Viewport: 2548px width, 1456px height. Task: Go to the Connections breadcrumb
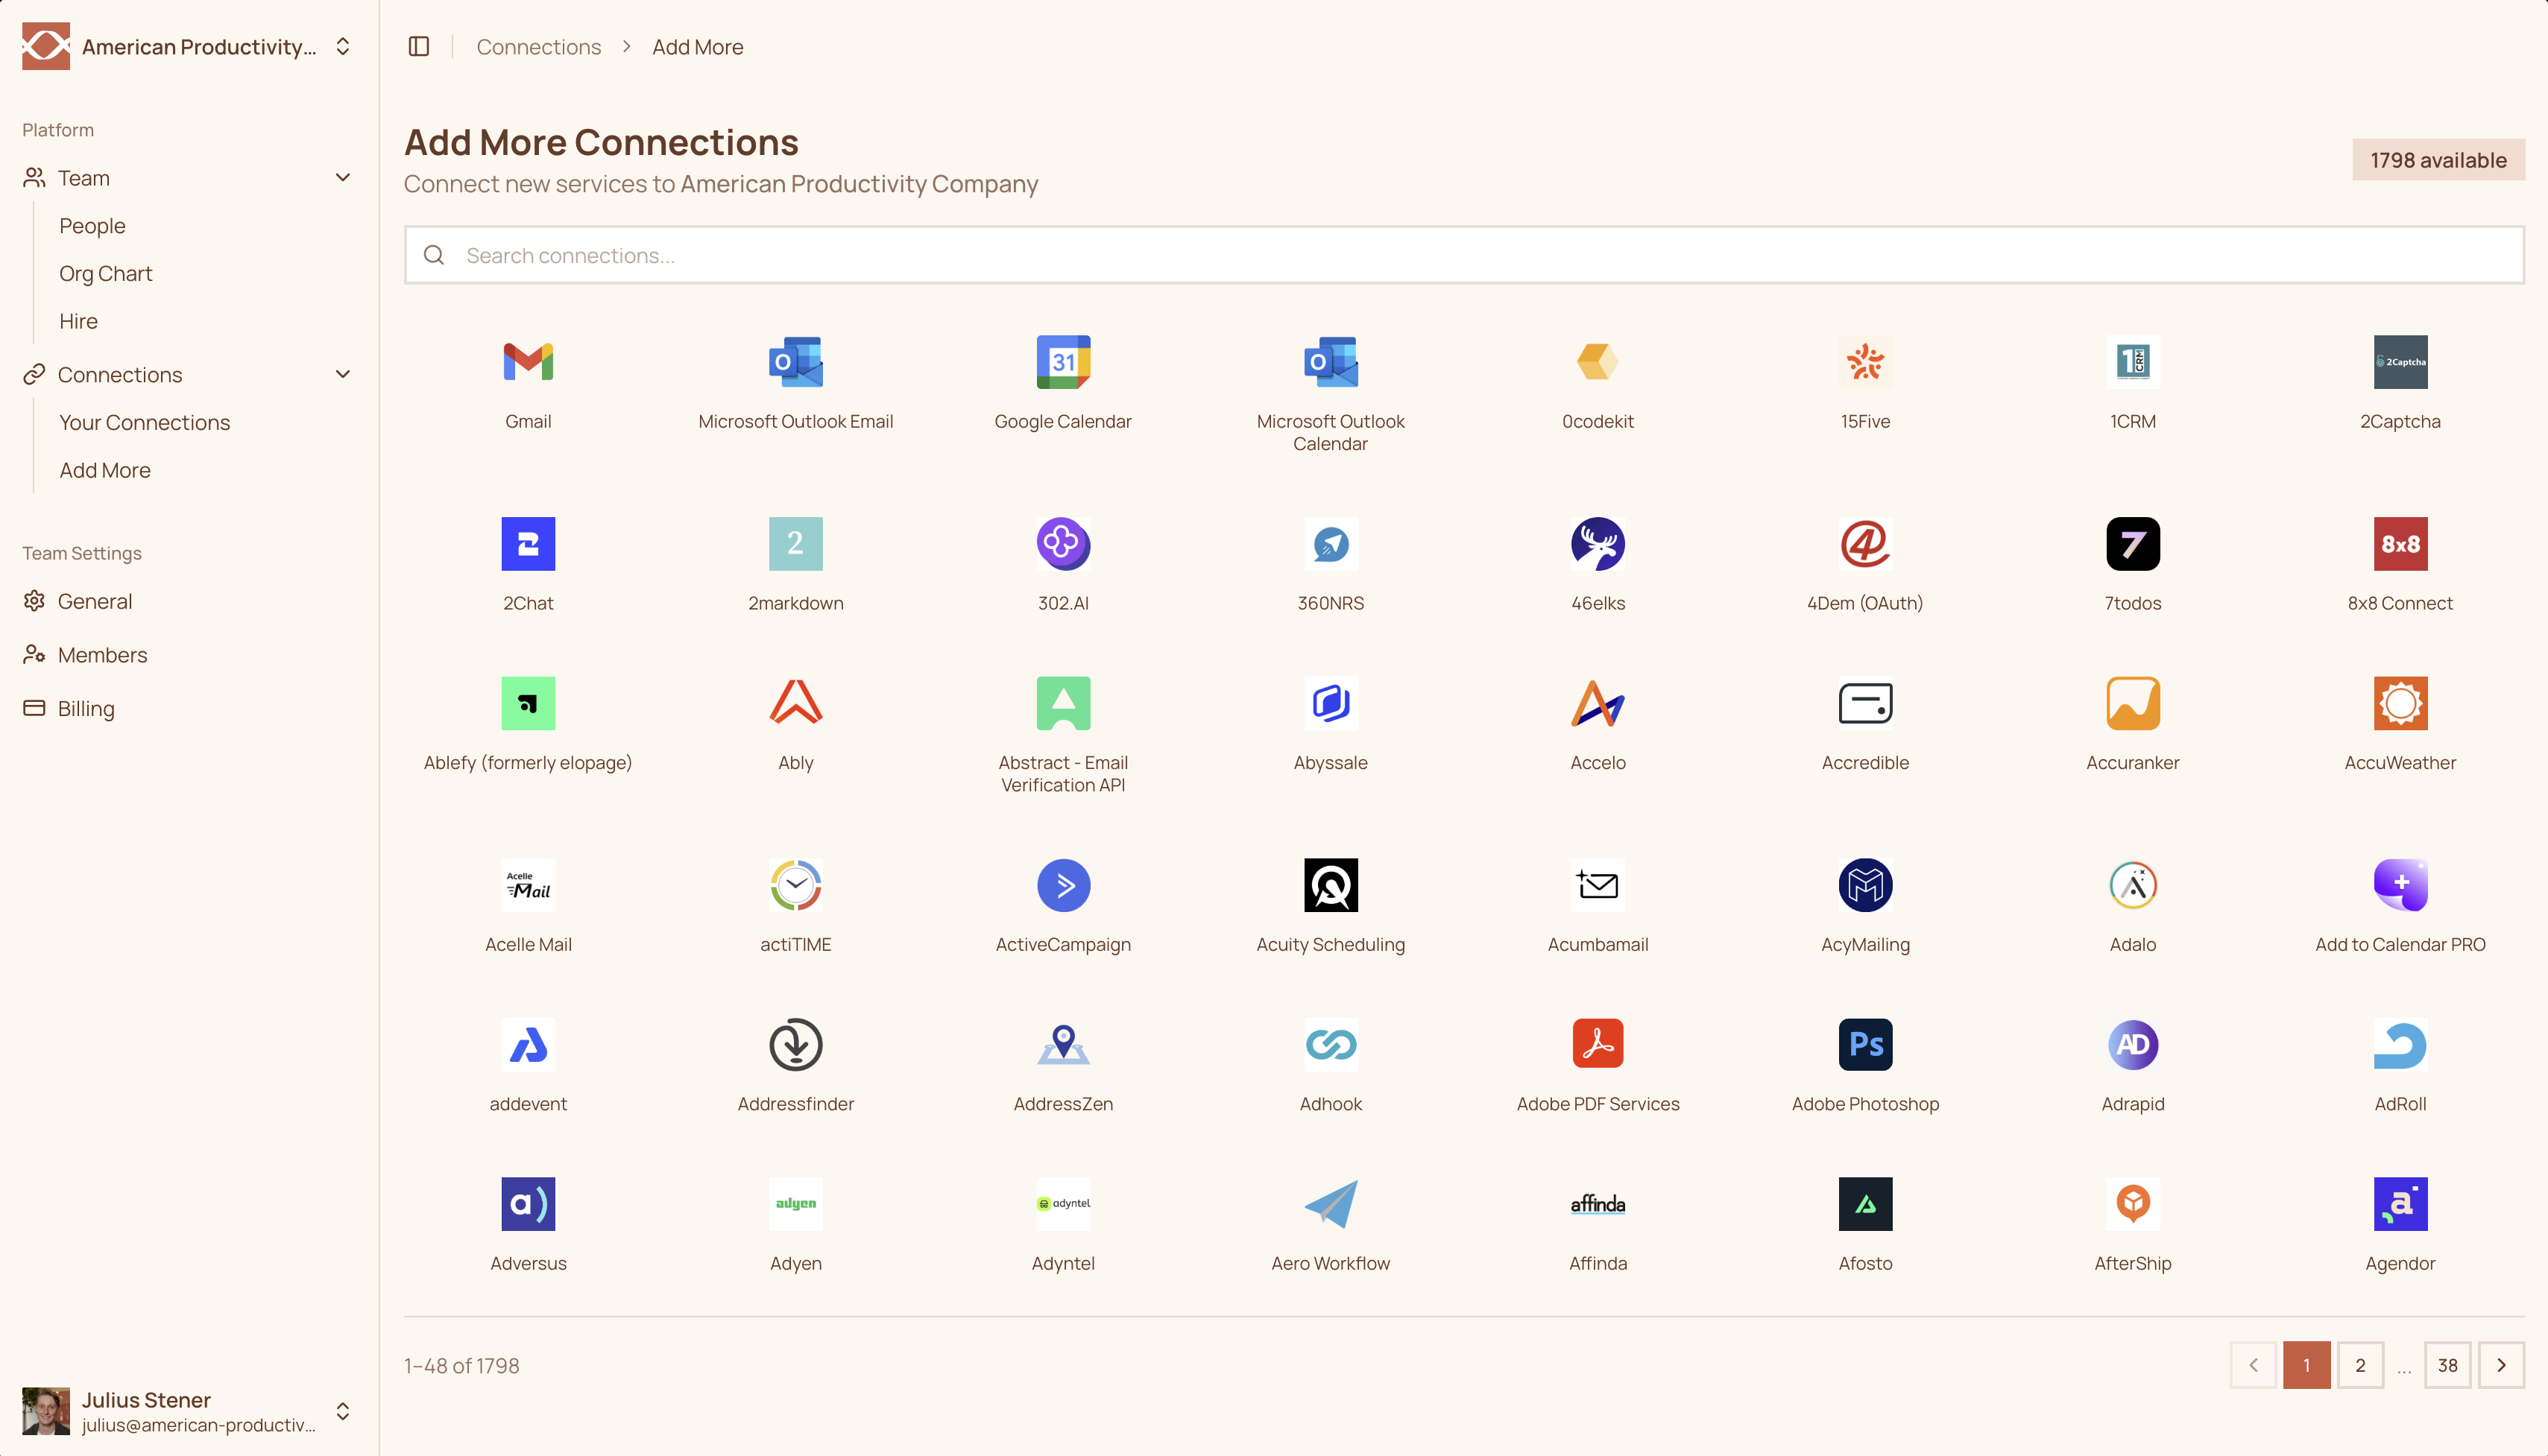[538, 46]
